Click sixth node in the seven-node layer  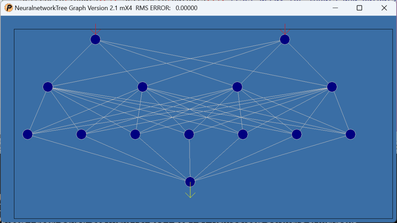pos(297,134)
